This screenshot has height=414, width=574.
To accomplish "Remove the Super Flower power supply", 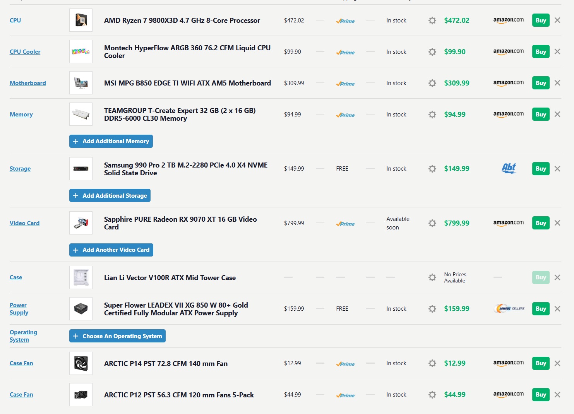I will click(x=557, y=309).
